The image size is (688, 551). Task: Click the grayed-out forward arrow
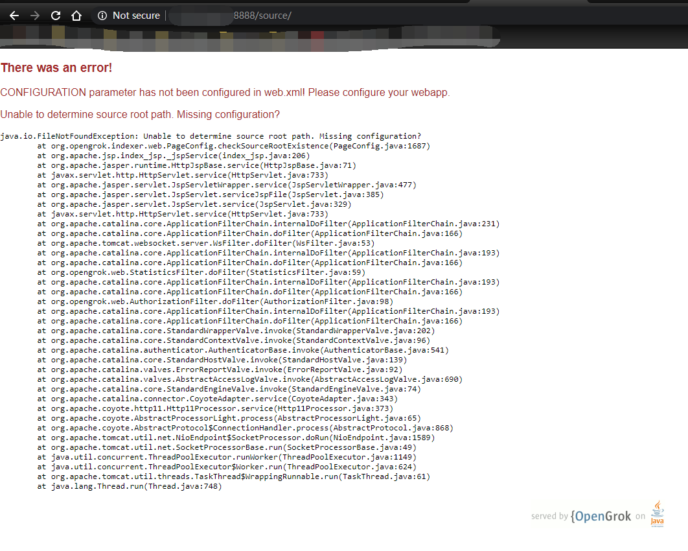coord(34,16)
